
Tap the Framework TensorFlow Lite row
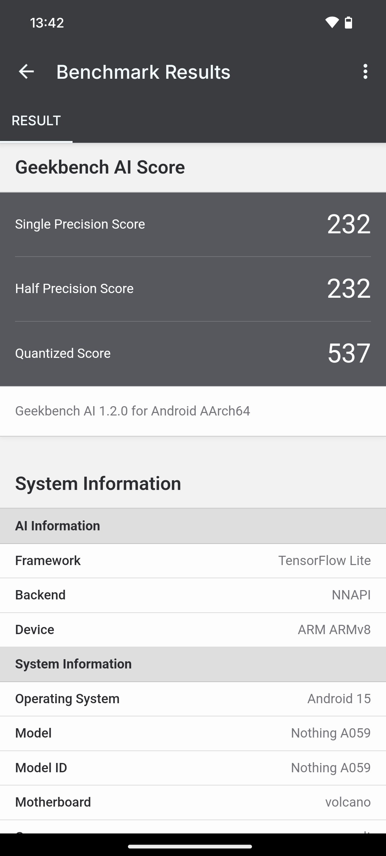point(193,560)
